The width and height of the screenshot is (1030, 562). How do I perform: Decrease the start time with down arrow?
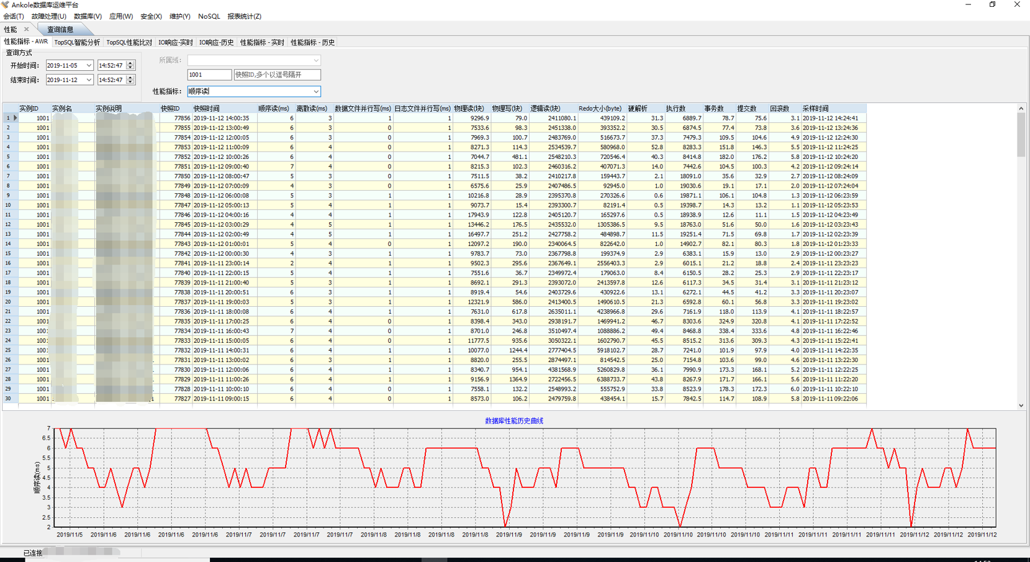[x=130, y=67]
